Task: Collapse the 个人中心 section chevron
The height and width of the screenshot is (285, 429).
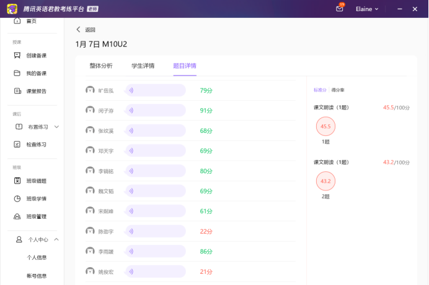Action: tap(56, 239)
